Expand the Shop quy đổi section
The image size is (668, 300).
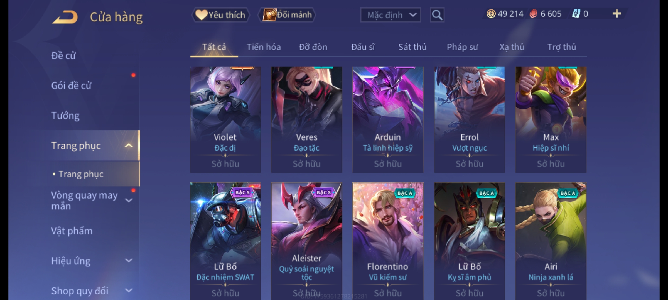pyautogui.click(x=129, y=291)
